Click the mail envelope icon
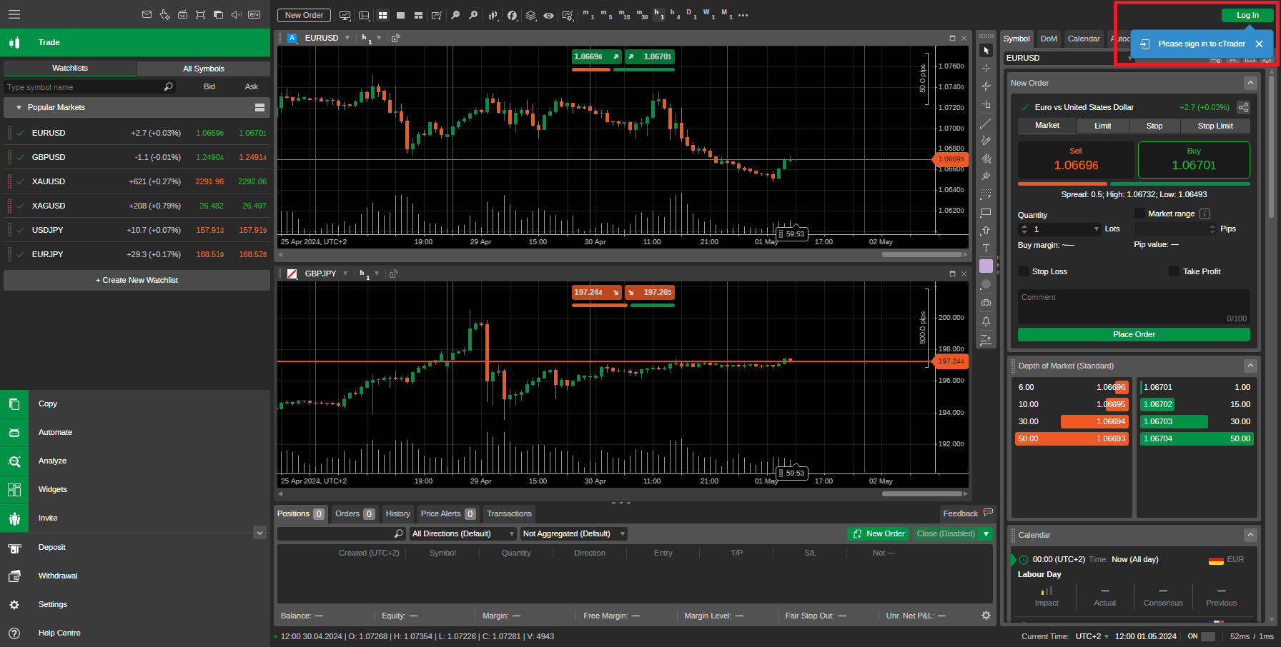The image size is (1281, 647). [147, 14]
